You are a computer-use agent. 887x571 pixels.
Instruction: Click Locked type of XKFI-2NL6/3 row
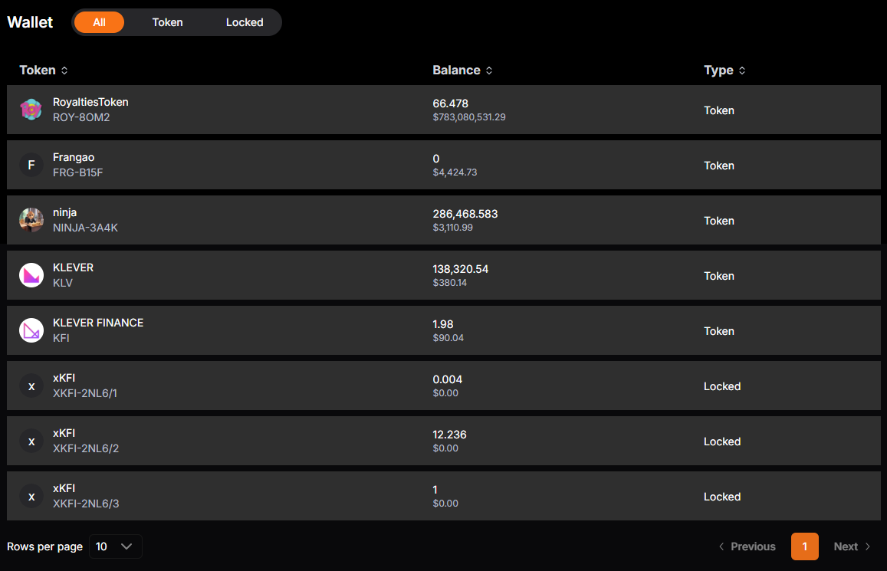coord(722,497)
